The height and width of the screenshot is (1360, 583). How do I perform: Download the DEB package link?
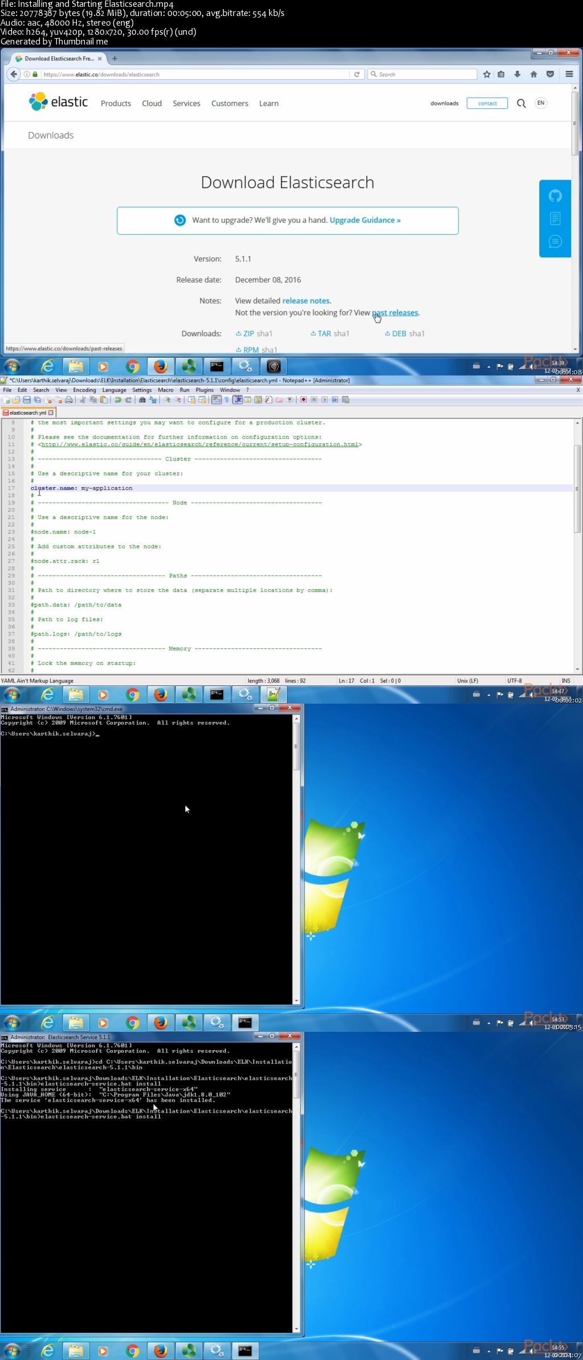(x=396, y=333)
